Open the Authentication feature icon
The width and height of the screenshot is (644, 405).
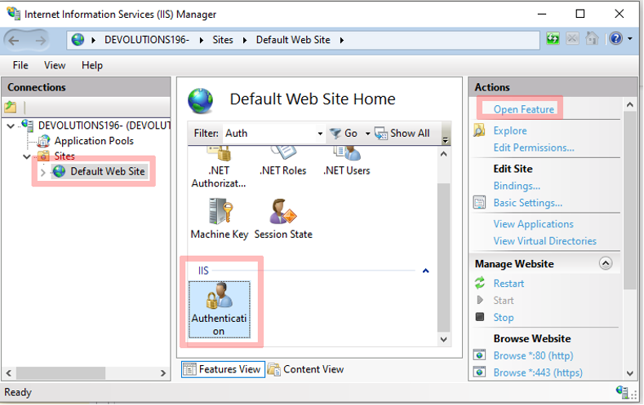pos(219,310)
